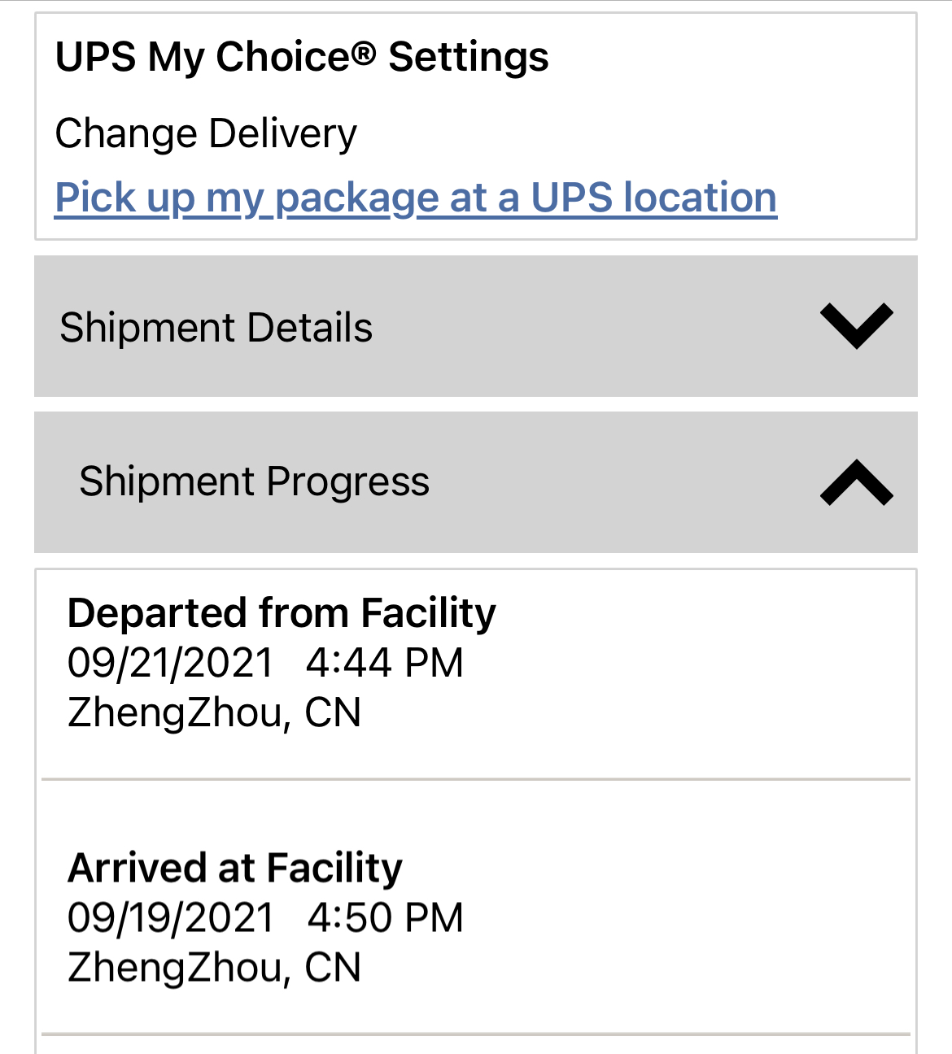Image resolution: width=952 pixels, height=1054 pixels.
Task: Click the 09/19/2021 arrival date
Action: 171,918
